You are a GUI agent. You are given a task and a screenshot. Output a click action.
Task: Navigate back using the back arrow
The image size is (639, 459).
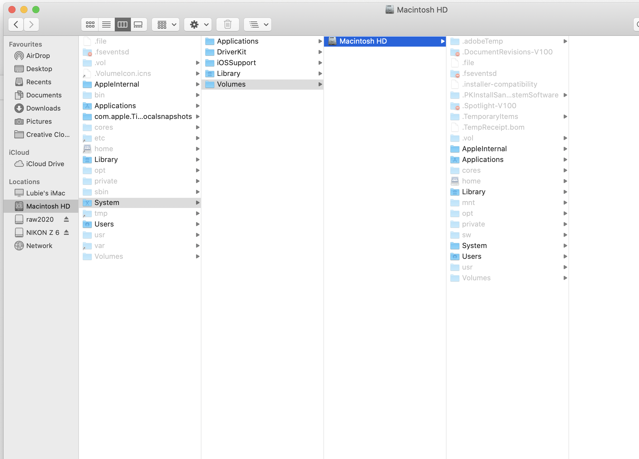[16, 25]
